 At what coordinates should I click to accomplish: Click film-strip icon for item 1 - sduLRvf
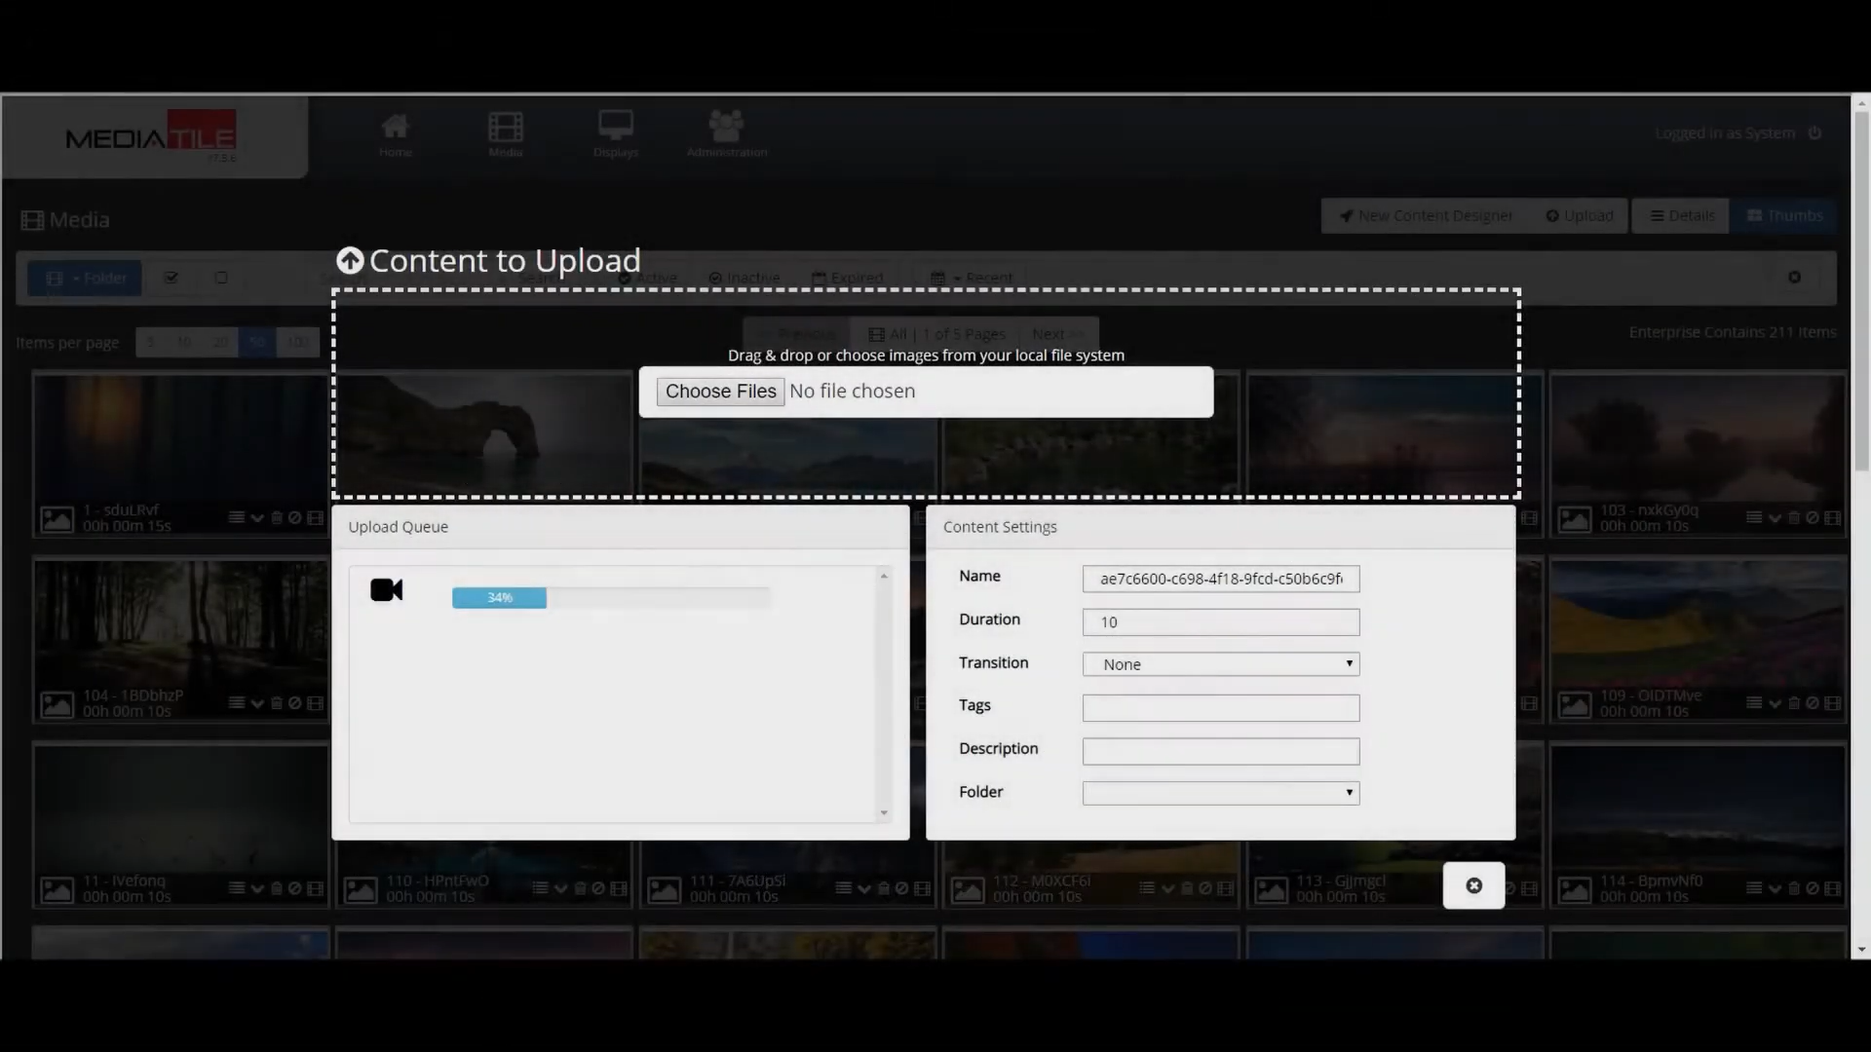click(315, 518)
